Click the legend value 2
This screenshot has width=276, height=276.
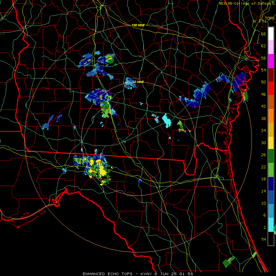264,228
